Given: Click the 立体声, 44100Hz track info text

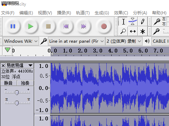Looking at the screenshot, I should click(x=17, y=71).
